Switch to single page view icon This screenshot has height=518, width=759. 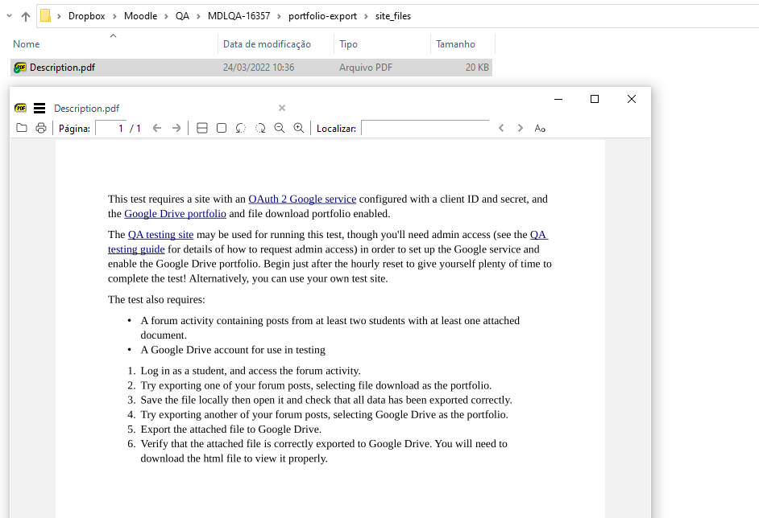click(x=222, y=128)
